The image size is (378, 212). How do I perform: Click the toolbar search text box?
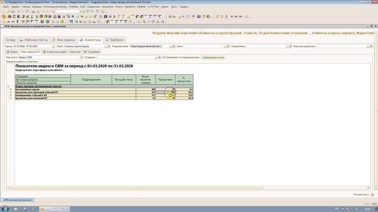[x=68, y=11]
